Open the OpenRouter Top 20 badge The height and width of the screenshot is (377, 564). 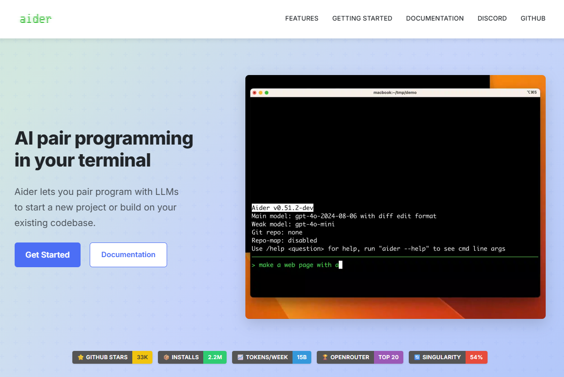(x=360, y=357)
